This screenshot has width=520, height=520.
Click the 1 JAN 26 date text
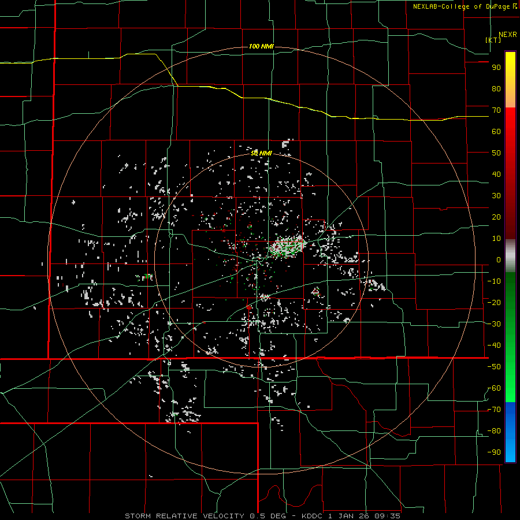(x=348, y=516)
